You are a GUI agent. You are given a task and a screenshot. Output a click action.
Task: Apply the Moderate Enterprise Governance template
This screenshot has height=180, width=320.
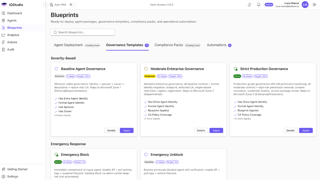(x=216, y=130)
